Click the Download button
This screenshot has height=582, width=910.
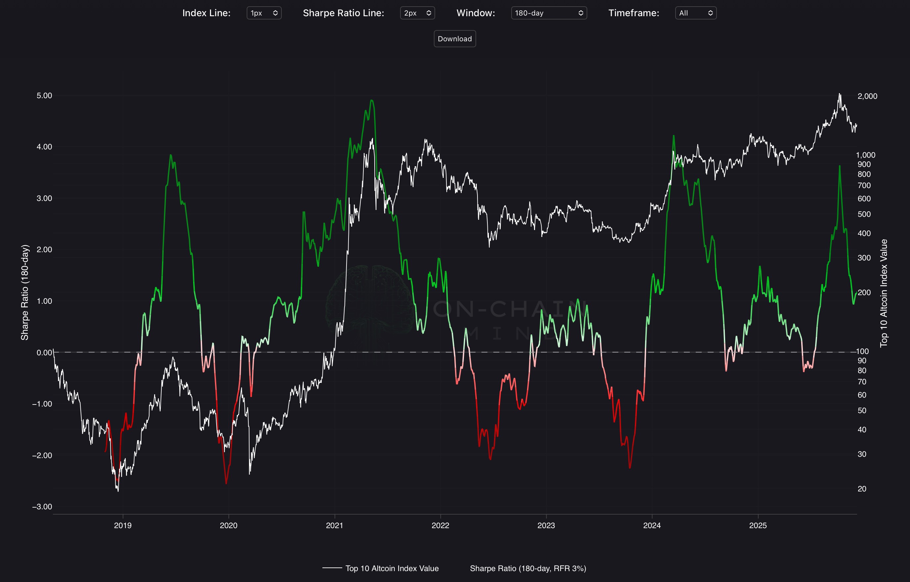454,39
